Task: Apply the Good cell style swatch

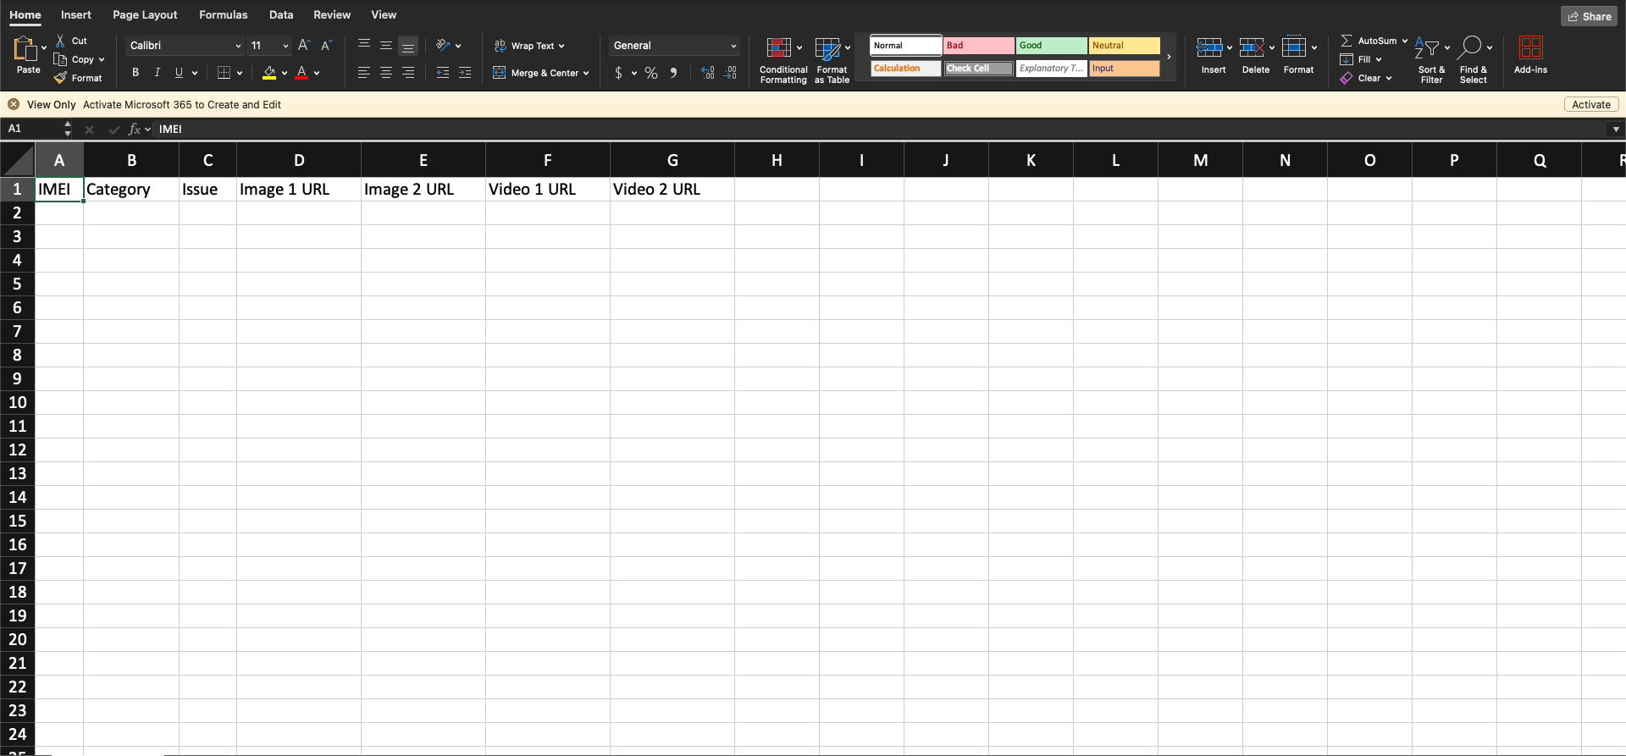Action: [1051, 46]
